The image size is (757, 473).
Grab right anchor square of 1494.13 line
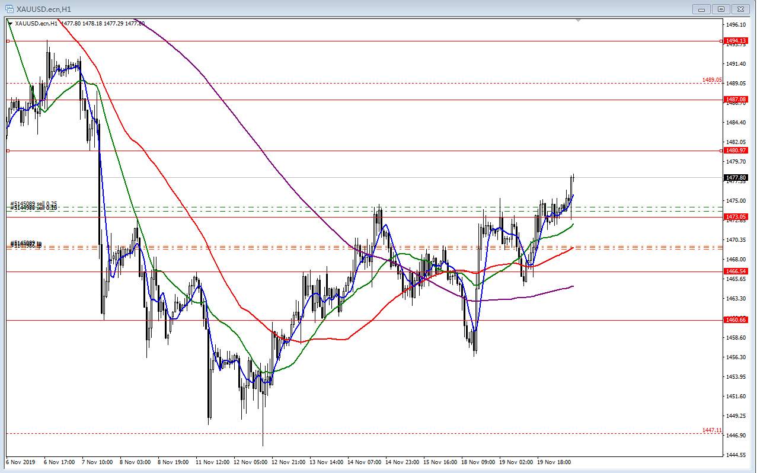coord(721,41)
